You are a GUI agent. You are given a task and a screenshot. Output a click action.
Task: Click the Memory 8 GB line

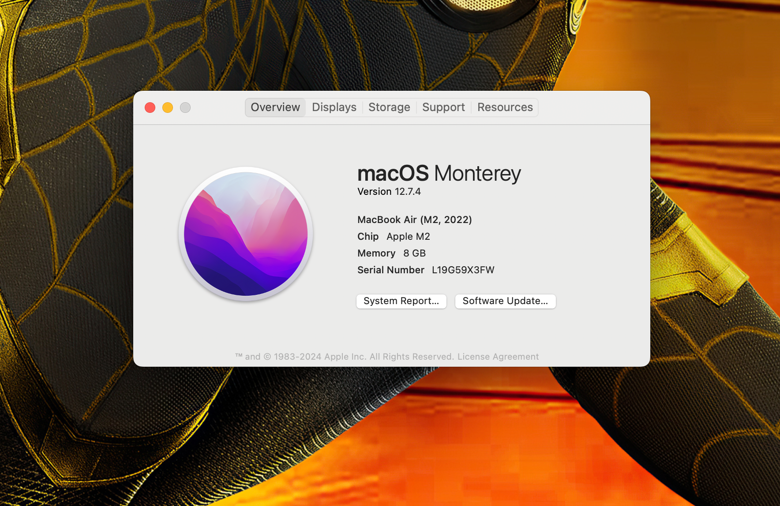tap(391, 253)
